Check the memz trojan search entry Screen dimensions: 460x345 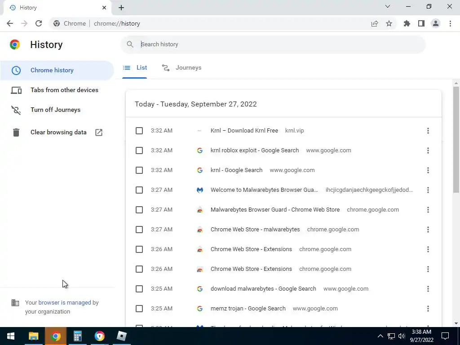coord(139,309)
